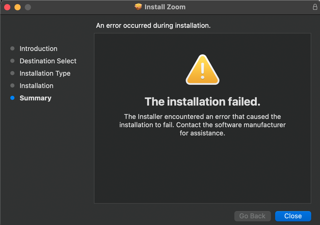Click the gray bullet beside Installation Type
Image resolution: width=320 pixels, height=225 pixels.
point(12,73)
